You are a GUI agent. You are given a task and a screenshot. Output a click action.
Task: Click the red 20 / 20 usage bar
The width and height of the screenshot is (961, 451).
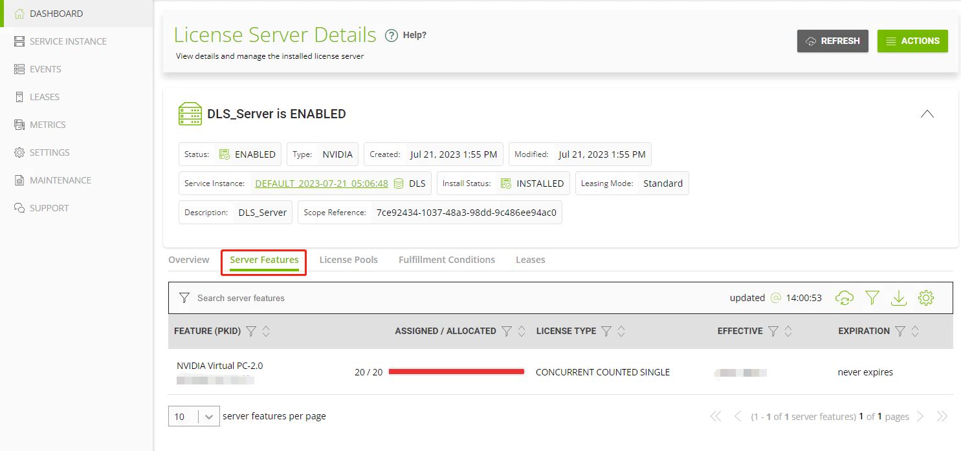pyautogui.click(x=456, y=372)
